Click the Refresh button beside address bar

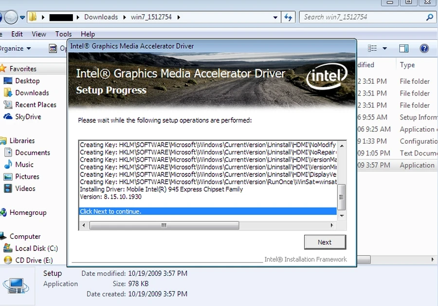click(x=288, y=18)
